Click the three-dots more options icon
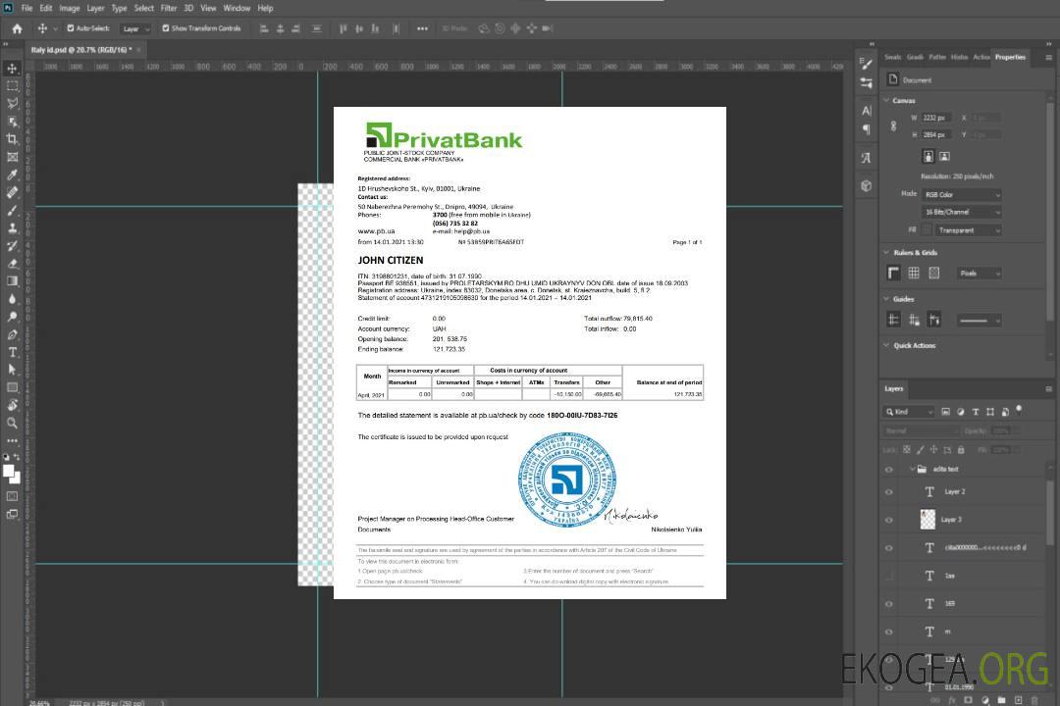 pos(422,28)
